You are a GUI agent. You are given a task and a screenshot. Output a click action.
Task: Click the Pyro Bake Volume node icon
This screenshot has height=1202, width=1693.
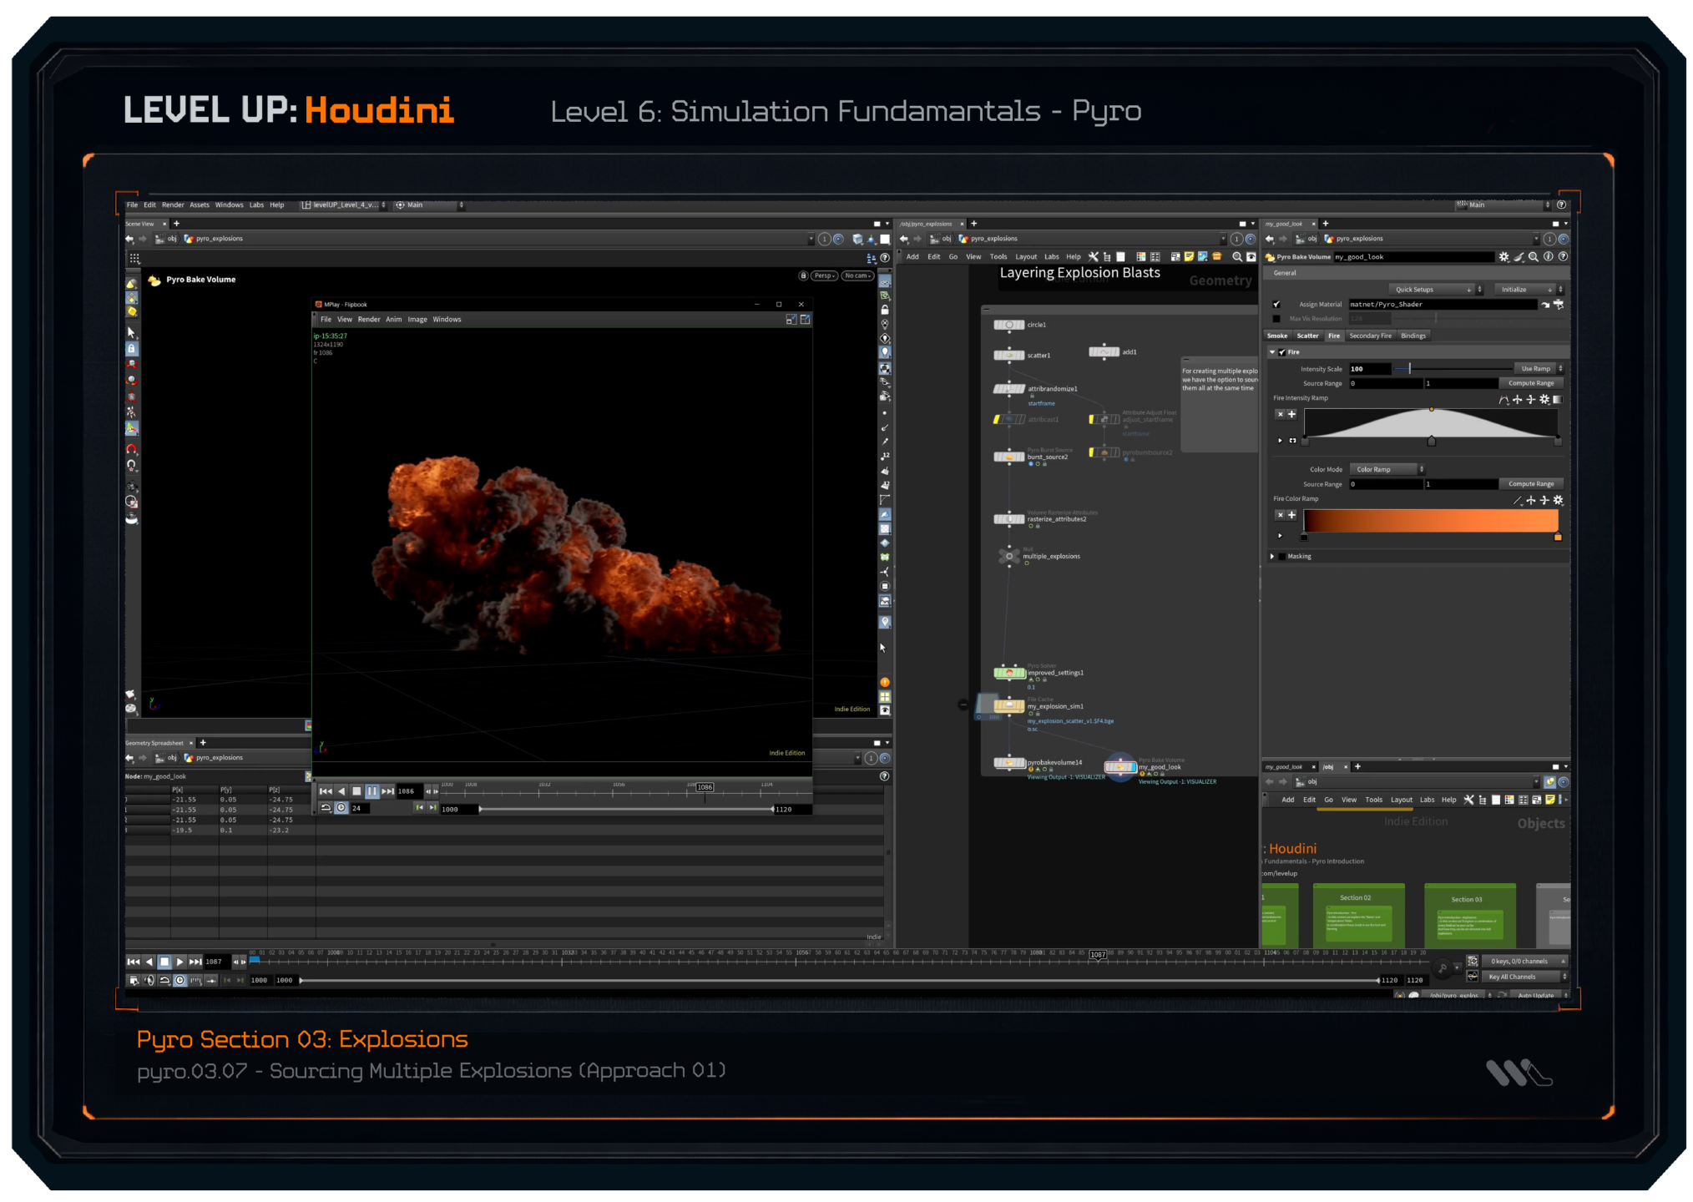(1271, 257)
